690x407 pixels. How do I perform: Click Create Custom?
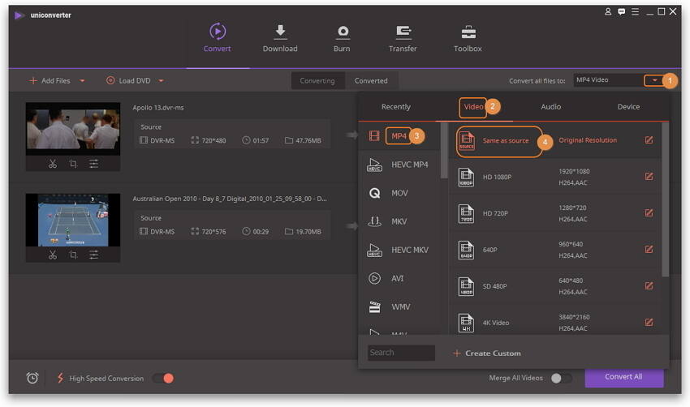487,353
